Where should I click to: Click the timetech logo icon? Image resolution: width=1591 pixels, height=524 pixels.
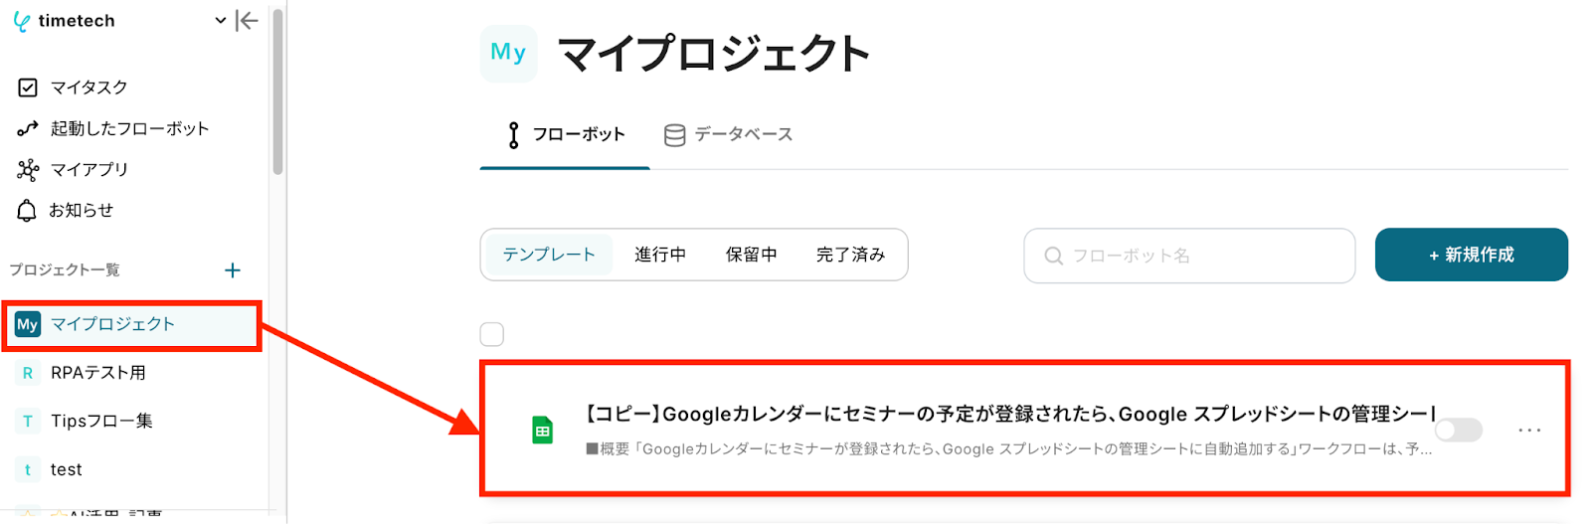click(22, 21)
